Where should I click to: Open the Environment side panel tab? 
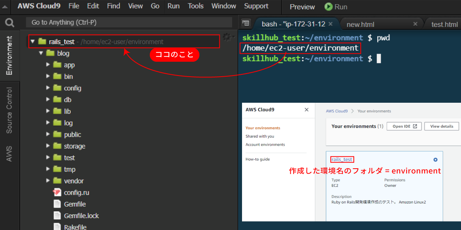point(9,56)
